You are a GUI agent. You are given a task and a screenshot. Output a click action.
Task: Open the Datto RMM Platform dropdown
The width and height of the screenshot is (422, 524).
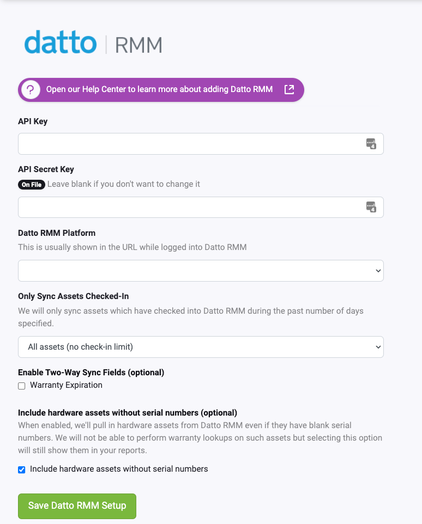click(x=200, y=270)
